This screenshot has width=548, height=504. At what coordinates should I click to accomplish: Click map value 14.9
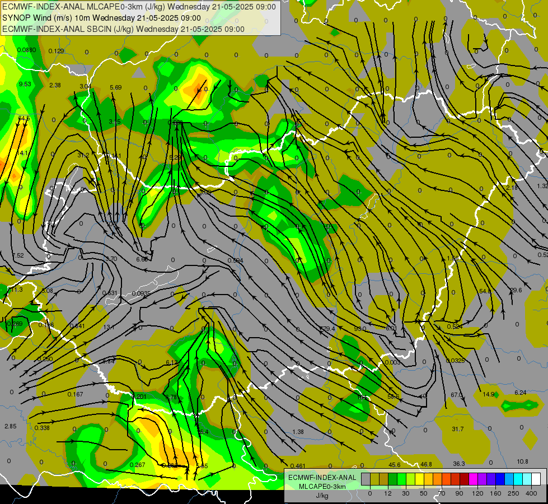(489, 395)
